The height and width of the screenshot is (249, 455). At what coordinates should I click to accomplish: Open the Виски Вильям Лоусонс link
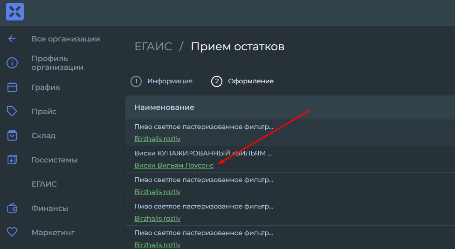coord(174,165)
